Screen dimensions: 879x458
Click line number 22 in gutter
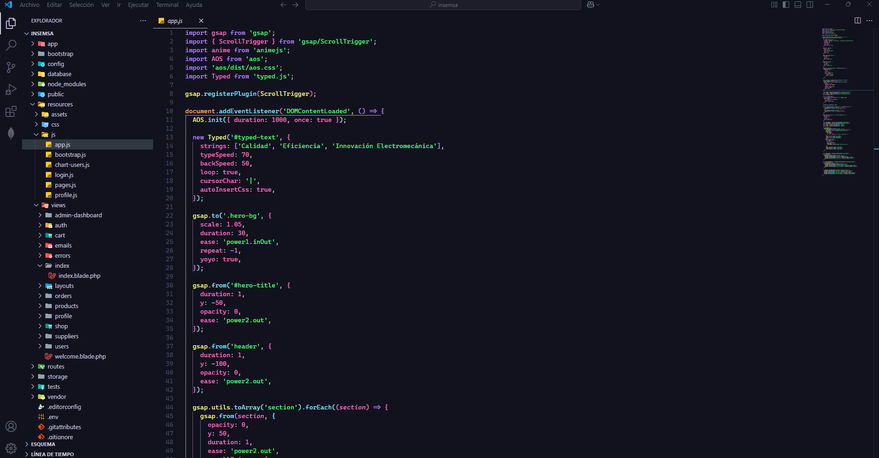[170, 215]
